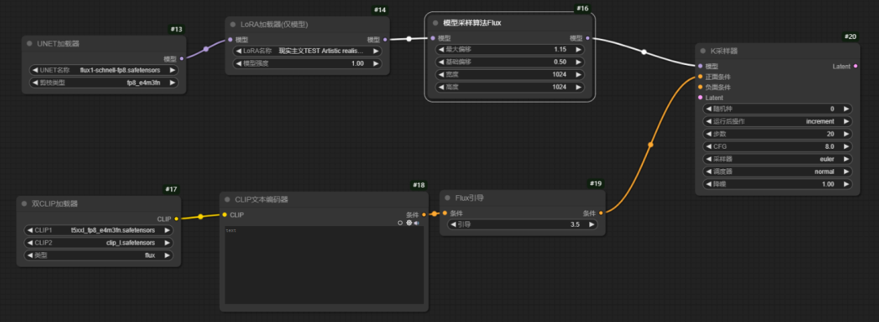The image size is (879, 322).
Task: Collapse the LoRA加载器(仅模型) node via its title dot
Action: 234,24
